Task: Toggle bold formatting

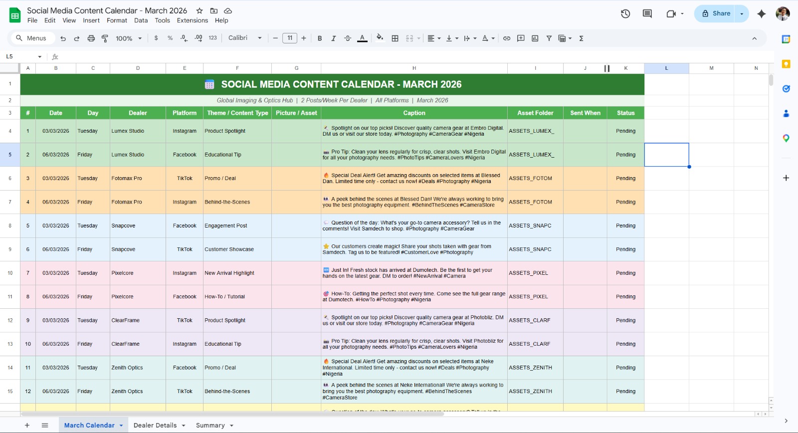Action: click(x=320, y=38)
